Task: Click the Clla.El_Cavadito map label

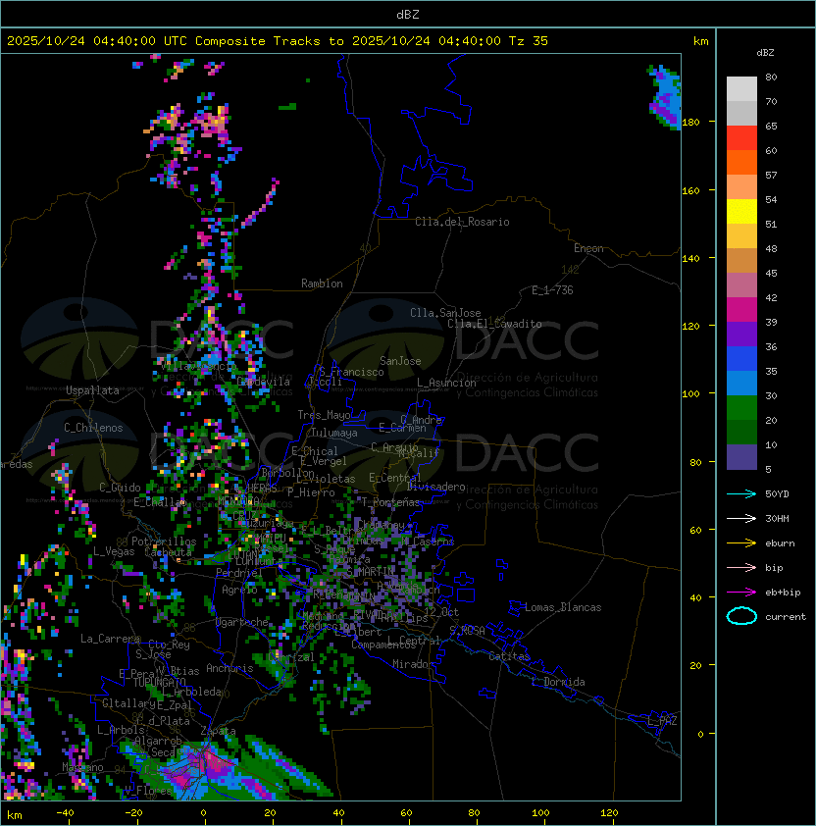Action: pyautogui.click(x=494, y=324)
